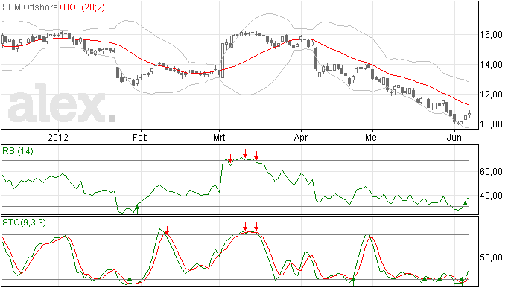Click the red stochastic sell arrow in February
Screen dimensions: 514x288
pos(167,231)
